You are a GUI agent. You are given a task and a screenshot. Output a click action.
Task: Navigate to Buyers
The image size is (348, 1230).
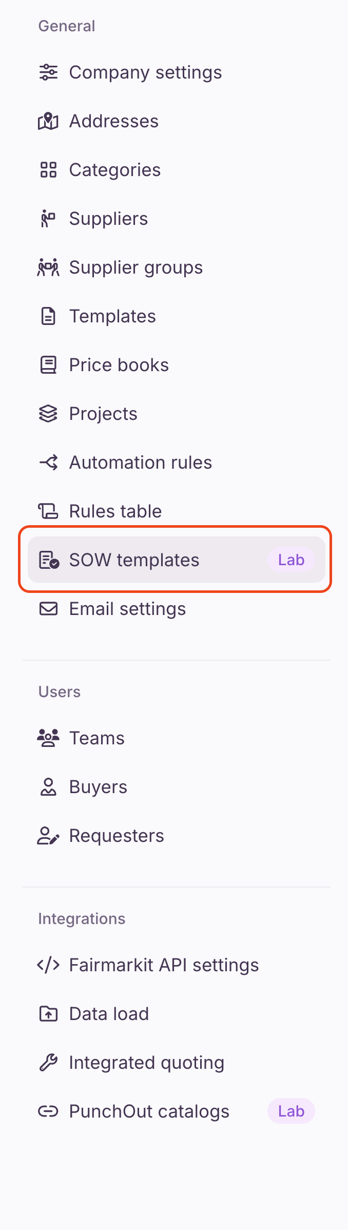coord(98,787)
